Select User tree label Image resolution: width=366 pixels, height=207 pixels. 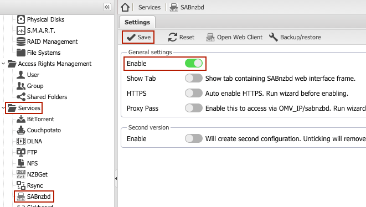(x=33, y=75)
